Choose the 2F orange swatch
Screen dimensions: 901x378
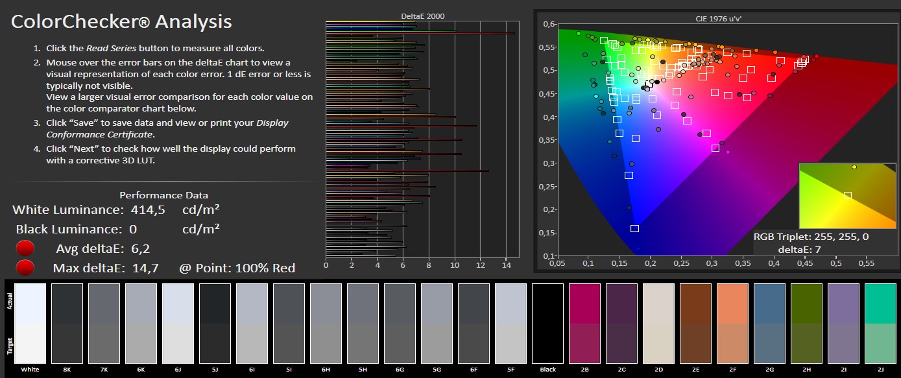(733, 323)
